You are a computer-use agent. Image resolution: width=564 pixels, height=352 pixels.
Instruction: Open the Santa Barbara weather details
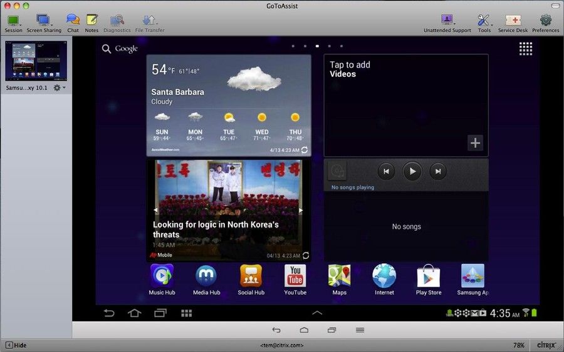point(178,92)
